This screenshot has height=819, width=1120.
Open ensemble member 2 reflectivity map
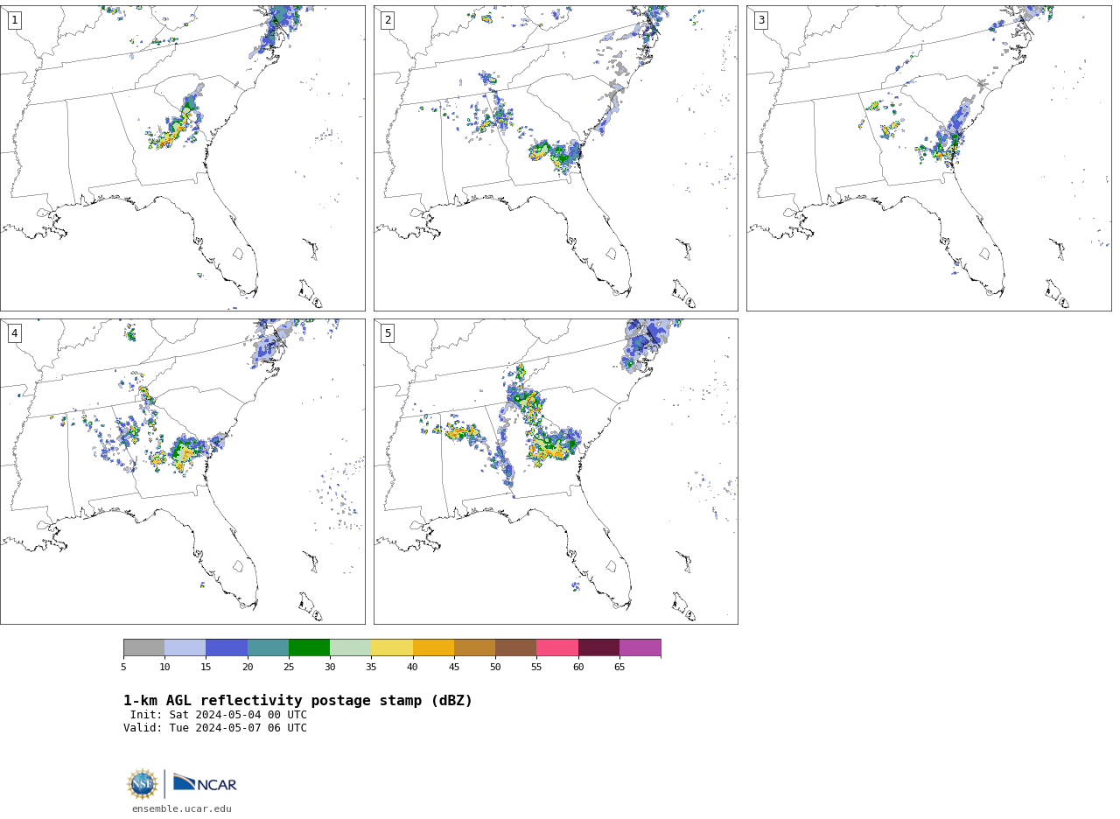[556, 158]
